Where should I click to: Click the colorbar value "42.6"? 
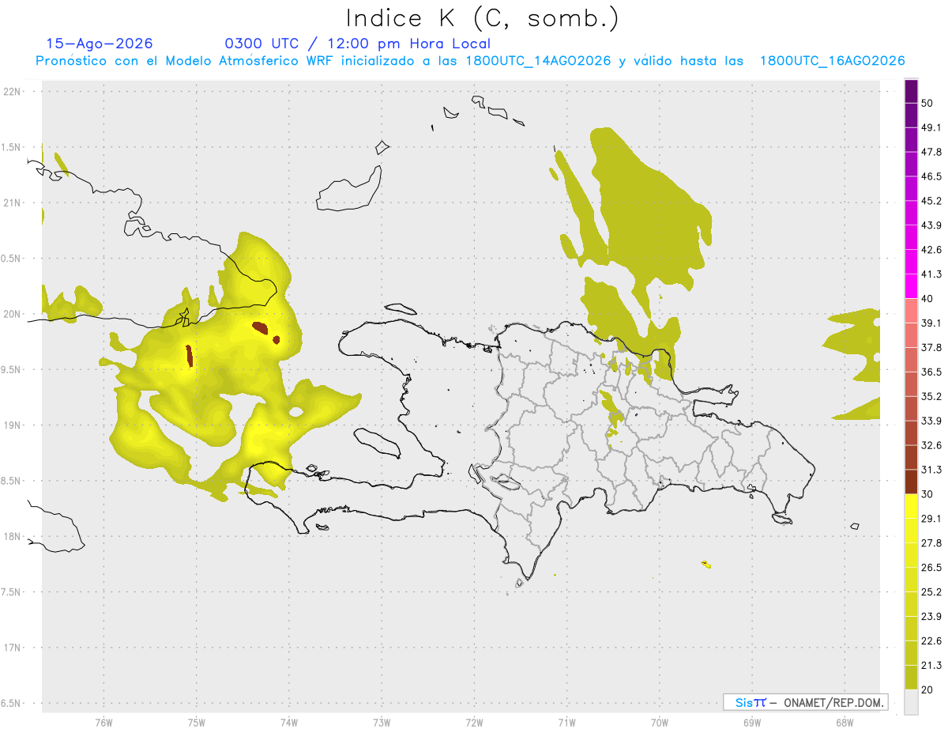coord(931,250)
